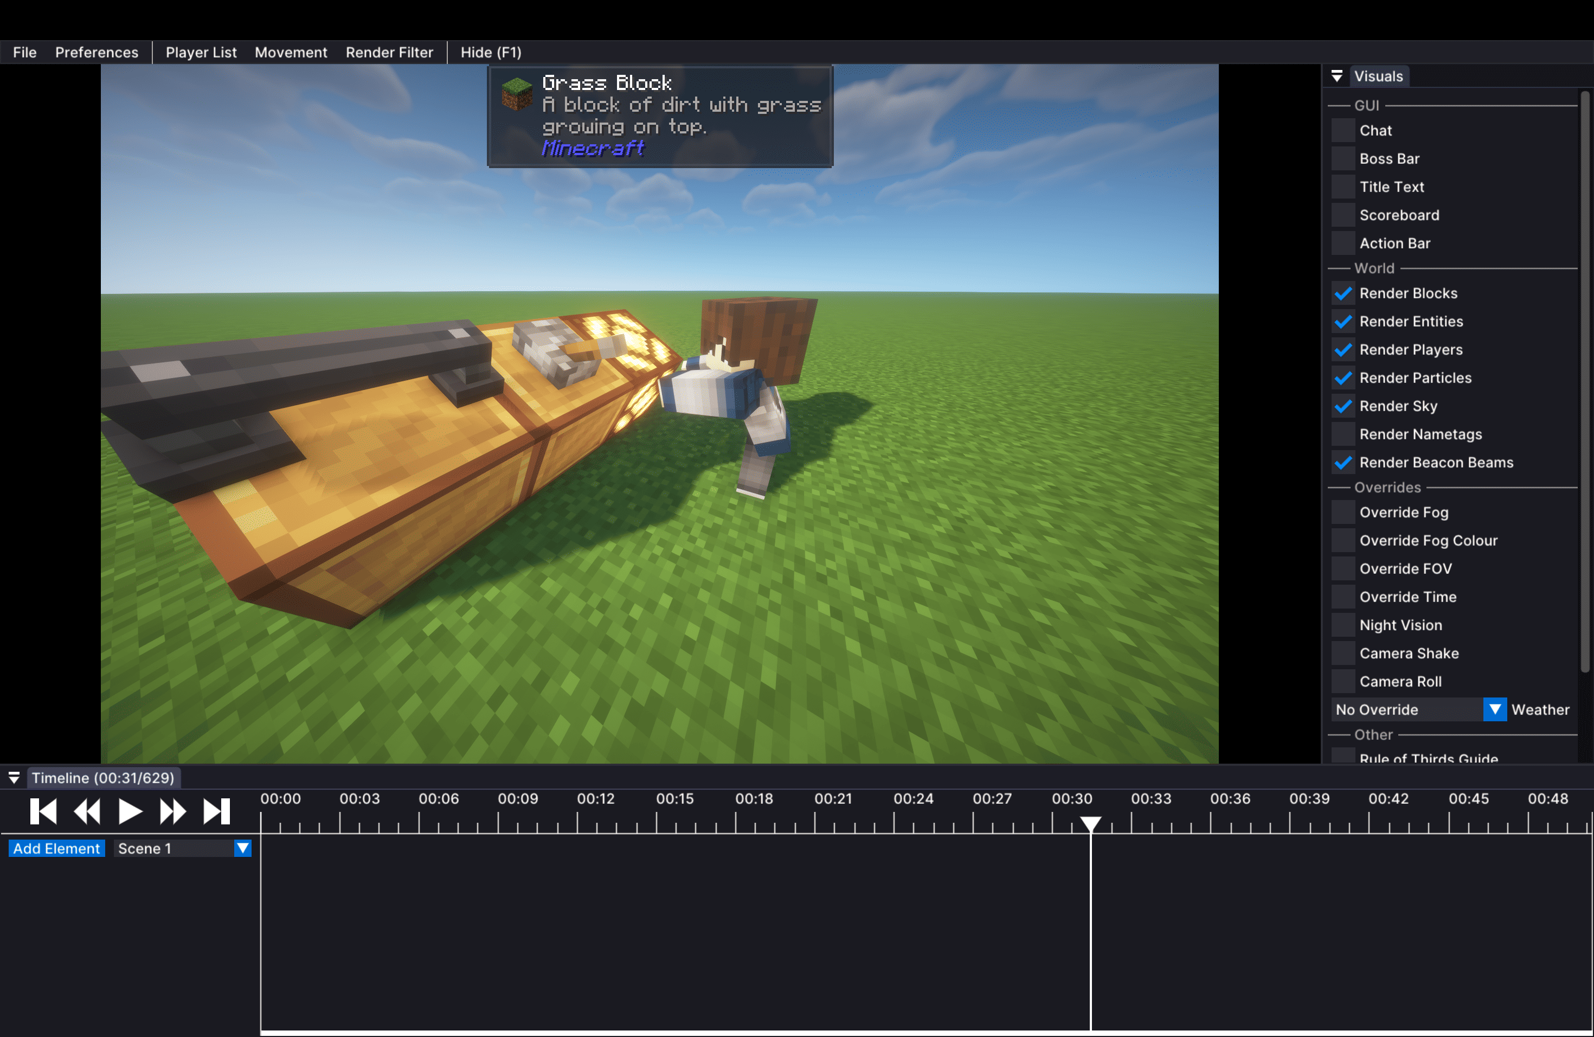This screenshot has height=1037, width=1594.
Task: Click the Add Element button
Action: 57,848
